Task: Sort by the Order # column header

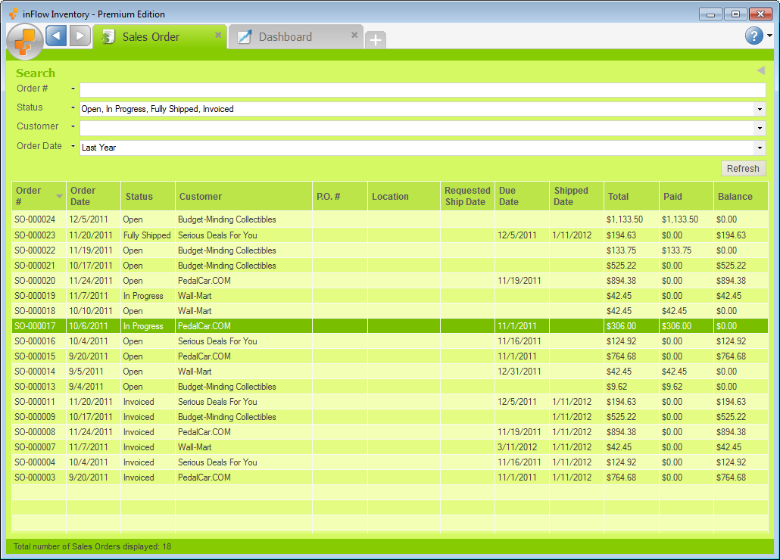Action: (39, 196)
